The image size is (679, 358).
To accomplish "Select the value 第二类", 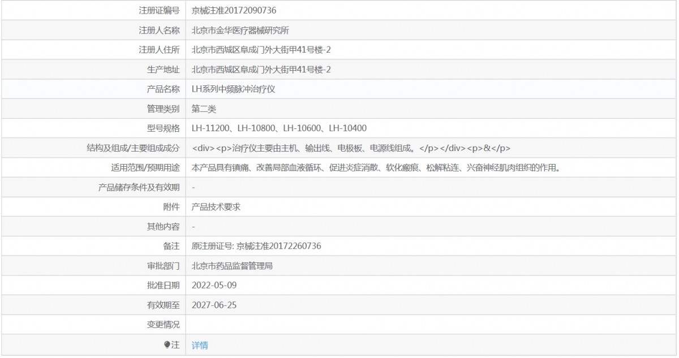I will point(204,109).
